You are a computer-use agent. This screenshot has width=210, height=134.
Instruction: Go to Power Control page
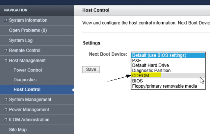tap(28, 70)
